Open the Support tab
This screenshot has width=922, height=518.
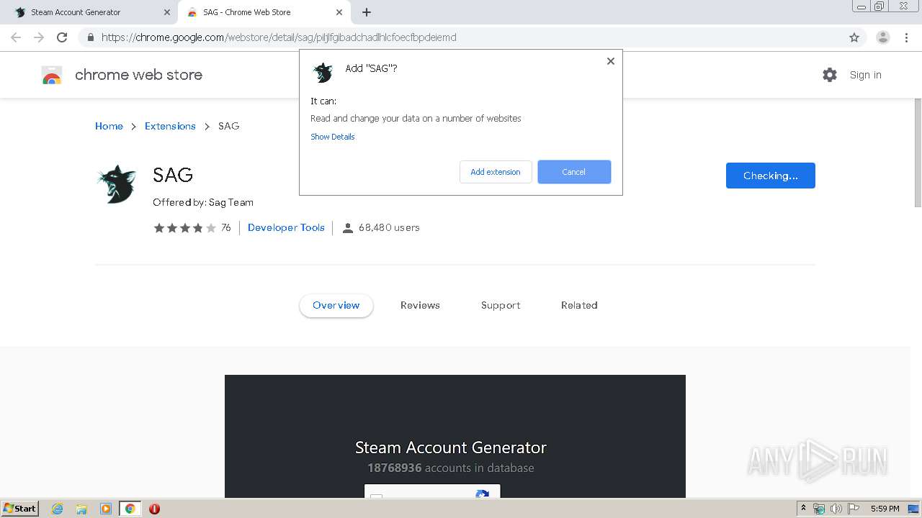[501, 306]
